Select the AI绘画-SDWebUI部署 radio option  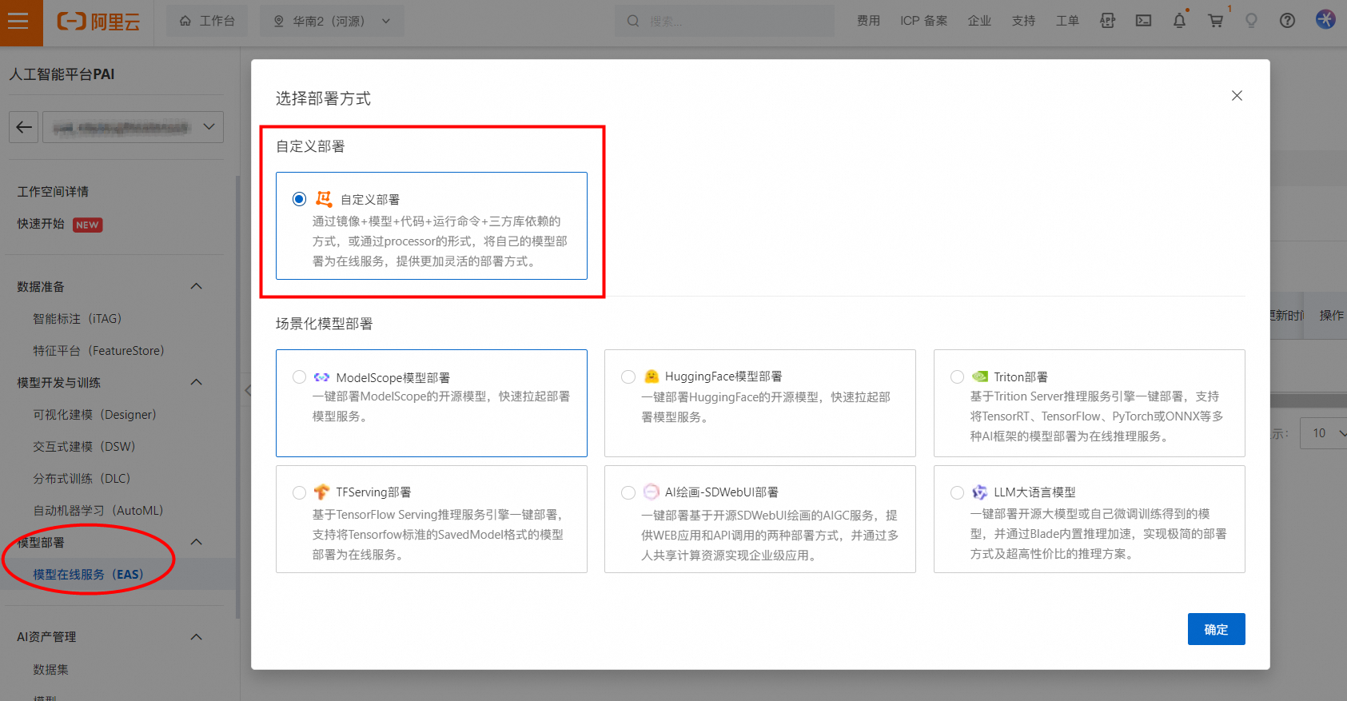pyautogui.click(x=628, y=492)
